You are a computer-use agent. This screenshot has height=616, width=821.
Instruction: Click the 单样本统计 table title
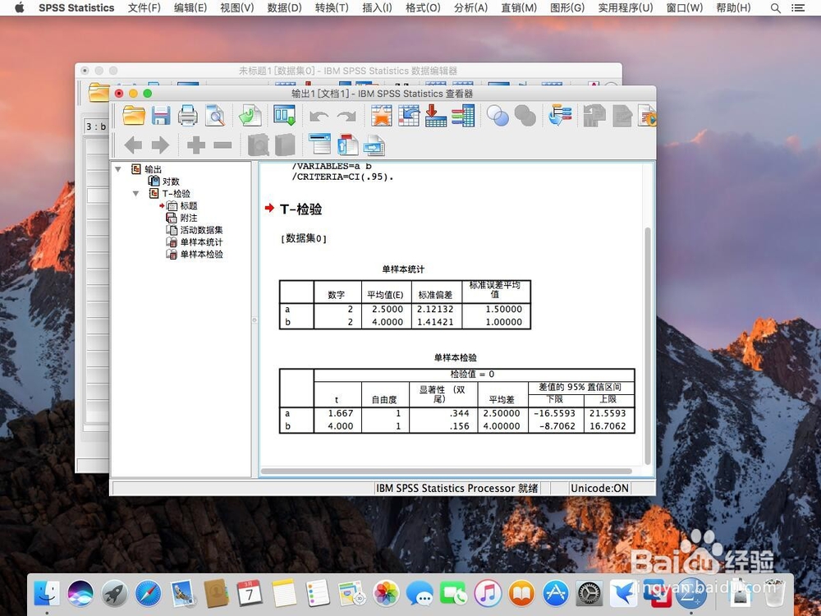coord(403,269)
